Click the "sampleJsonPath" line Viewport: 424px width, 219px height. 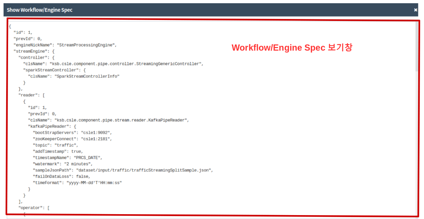pos(123,170)
